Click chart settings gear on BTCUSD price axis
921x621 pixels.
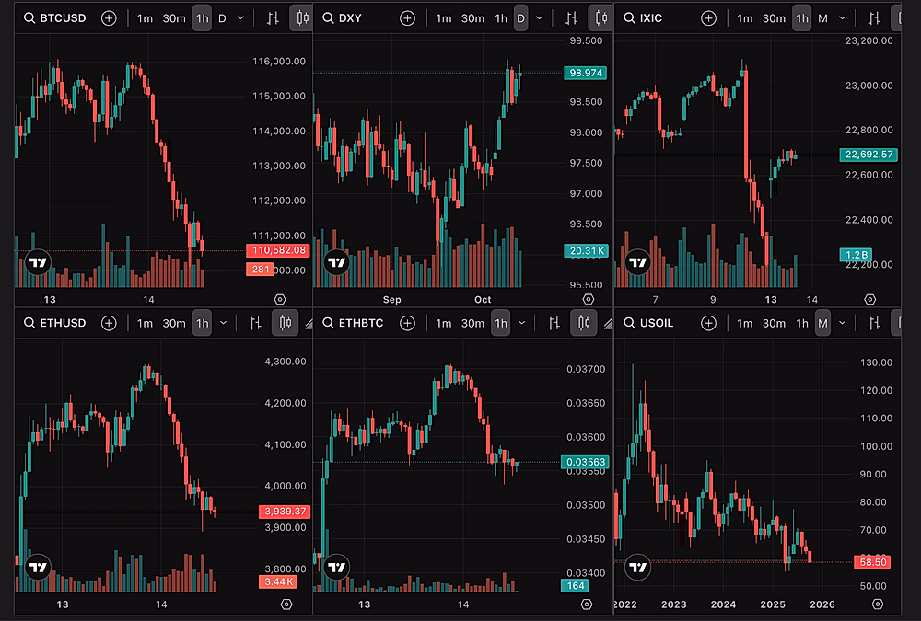(x=281, y=299)
